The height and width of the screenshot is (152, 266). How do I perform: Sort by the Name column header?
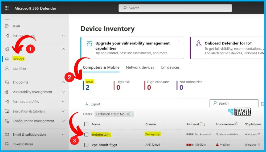pos(96,124)
